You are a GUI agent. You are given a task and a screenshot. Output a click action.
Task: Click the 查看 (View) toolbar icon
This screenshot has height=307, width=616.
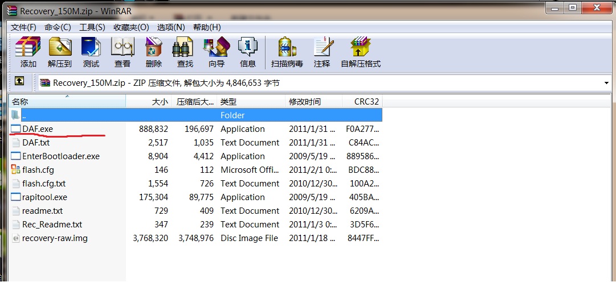(x=123, y=47)
